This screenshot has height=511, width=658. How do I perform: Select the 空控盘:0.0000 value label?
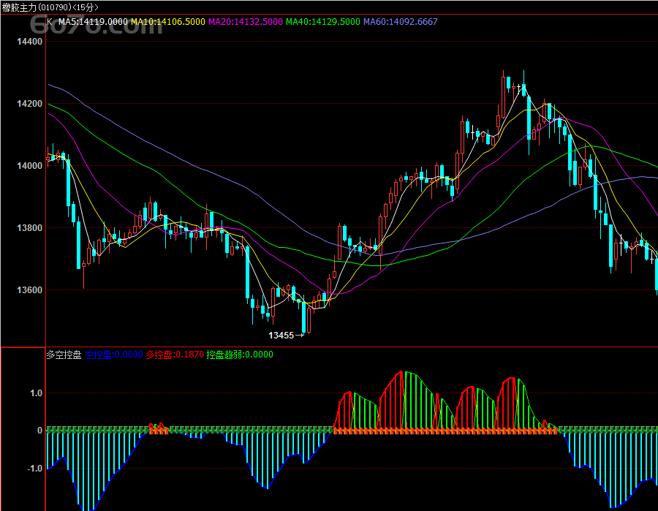[114, 355]
